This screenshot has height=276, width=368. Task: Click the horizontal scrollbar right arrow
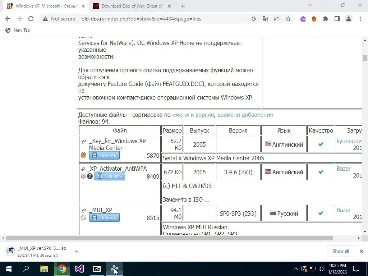359,238
